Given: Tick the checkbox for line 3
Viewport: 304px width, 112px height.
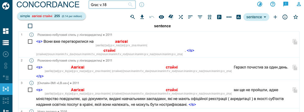Looking at the screenshot, I should (30, 90).
